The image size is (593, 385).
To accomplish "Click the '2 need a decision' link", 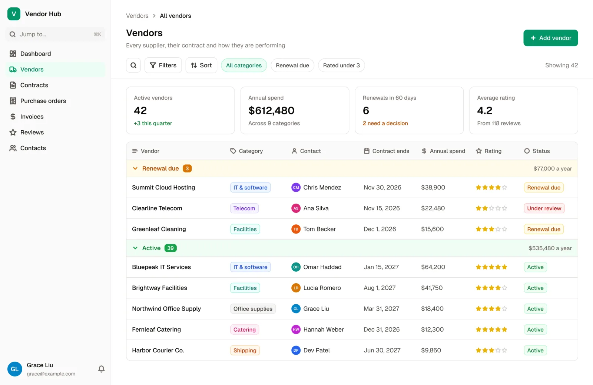I will click(385, 123).
